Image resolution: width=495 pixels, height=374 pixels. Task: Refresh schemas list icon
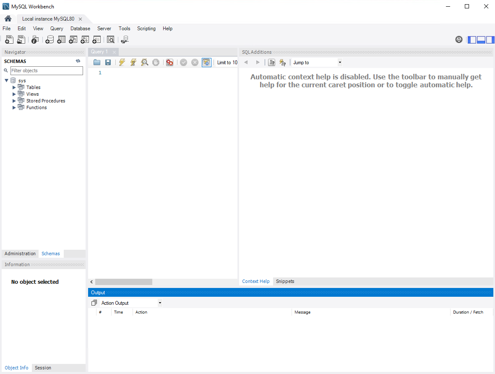click(x=78, y=61)
